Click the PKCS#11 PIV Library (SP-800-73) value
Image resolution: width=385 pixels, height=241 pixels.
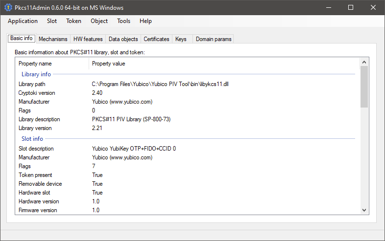point(131,119)
